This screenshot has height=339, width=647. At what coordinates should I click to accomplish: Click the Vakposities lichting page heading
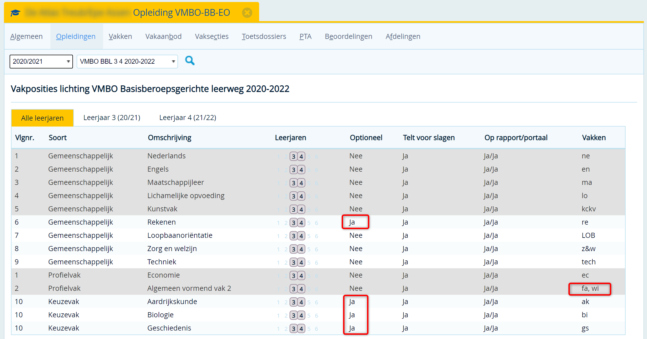point(150,89)
